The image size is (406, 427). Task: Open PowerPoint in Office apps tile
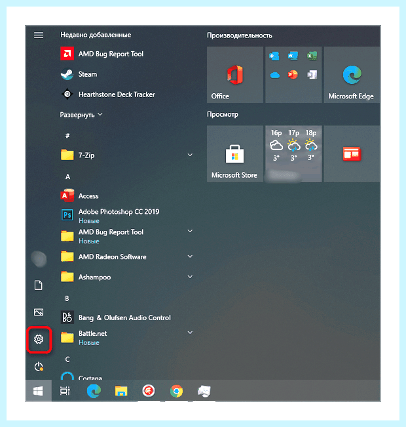pyautogui.click(x=293, y=75)
